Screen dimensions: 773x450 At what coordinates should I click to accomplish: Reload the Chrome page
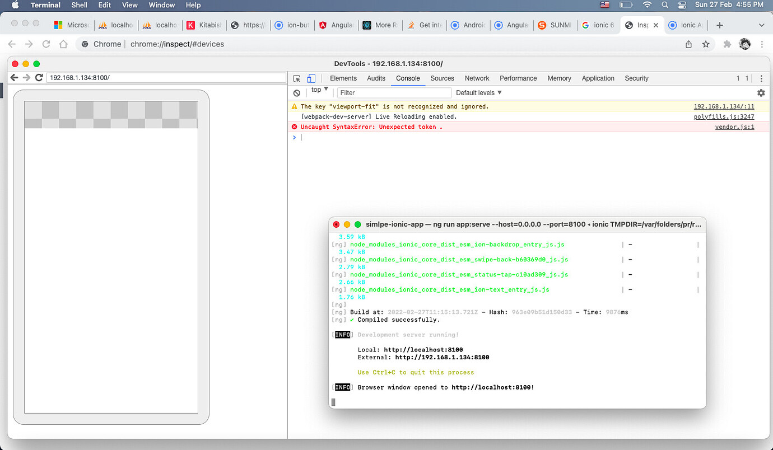[x=46, y=44]
